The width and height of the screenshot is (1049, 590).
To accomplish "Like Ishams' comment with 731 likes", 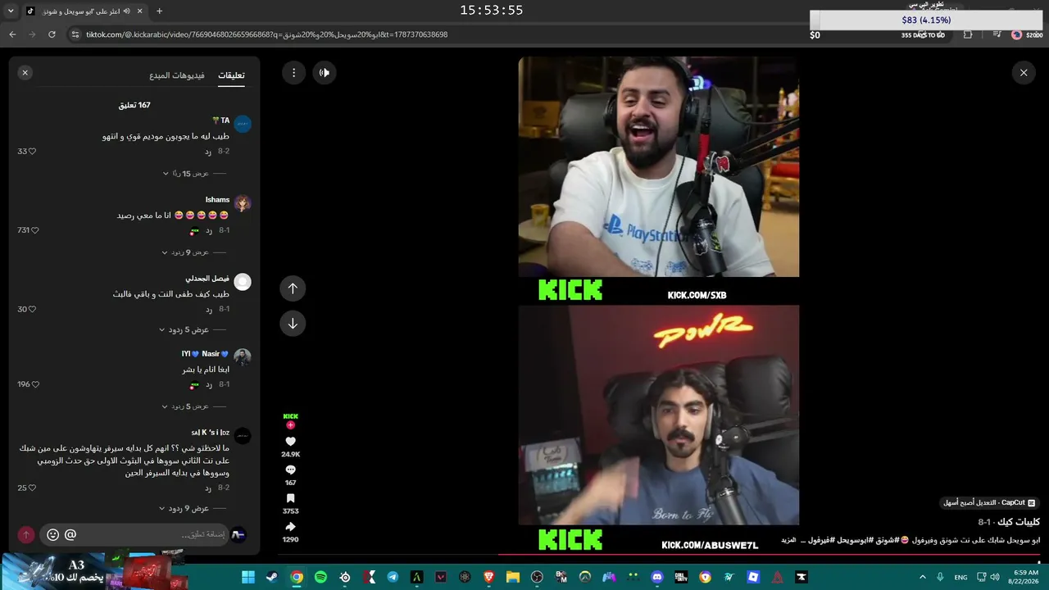I will coord(34,230).
